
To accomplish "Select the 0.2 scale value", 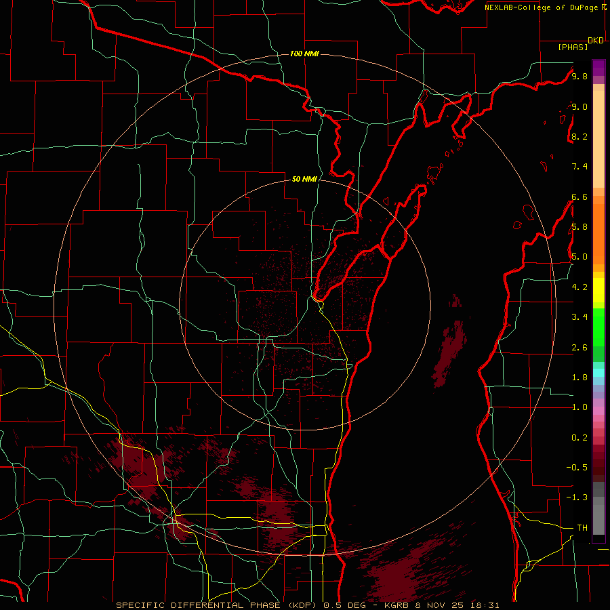I will tap(579, 437).
